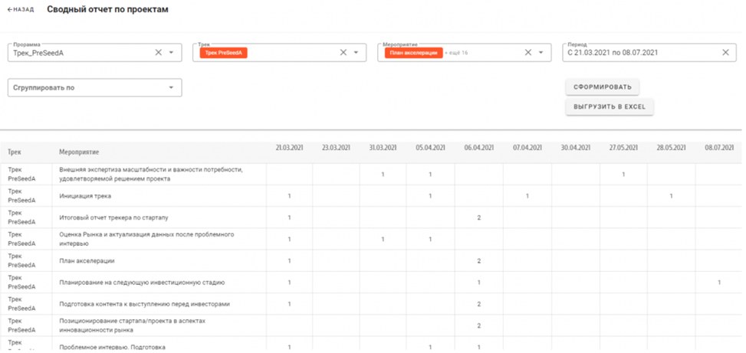Clear the Программа field with its X icon

(x=159, y=53)
